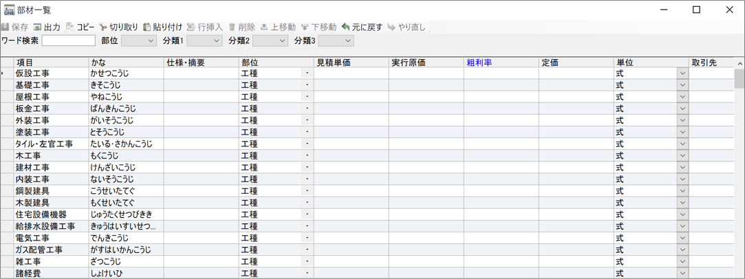Expand the 単位 dropdown in 基礎工事 row
This screenshot has width=745, height=279.
(x=682, y=85)
